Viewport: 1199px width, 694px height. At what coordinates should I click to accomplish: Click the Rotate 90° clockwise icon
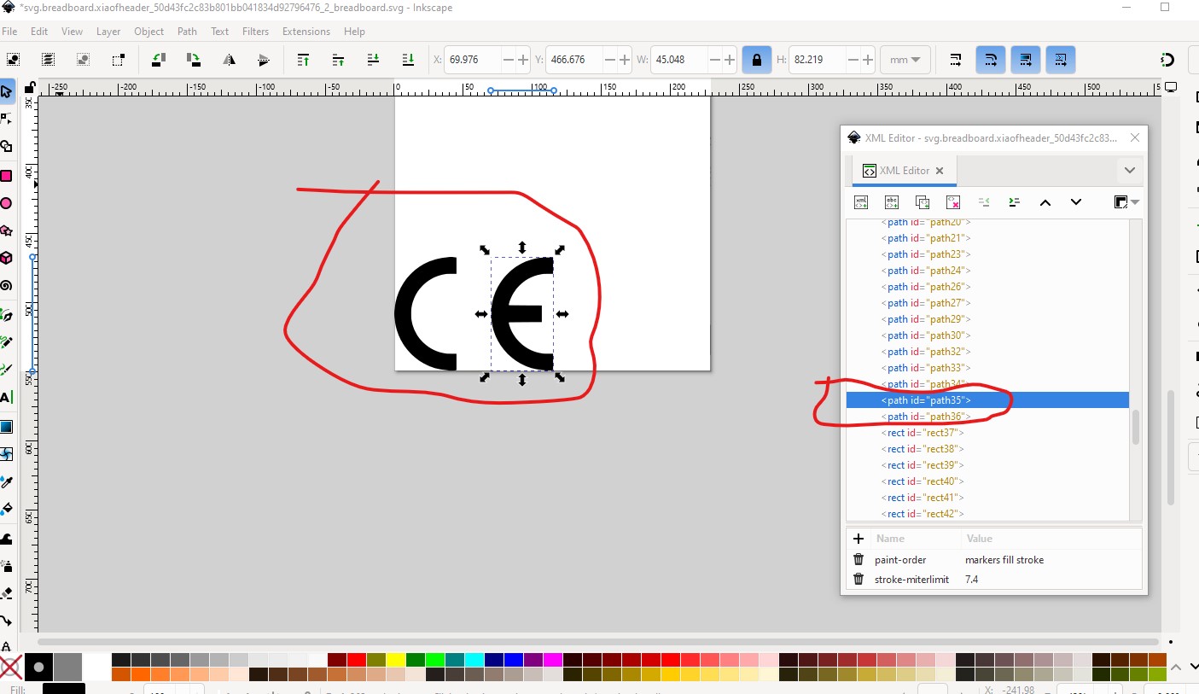click(194, 60)
